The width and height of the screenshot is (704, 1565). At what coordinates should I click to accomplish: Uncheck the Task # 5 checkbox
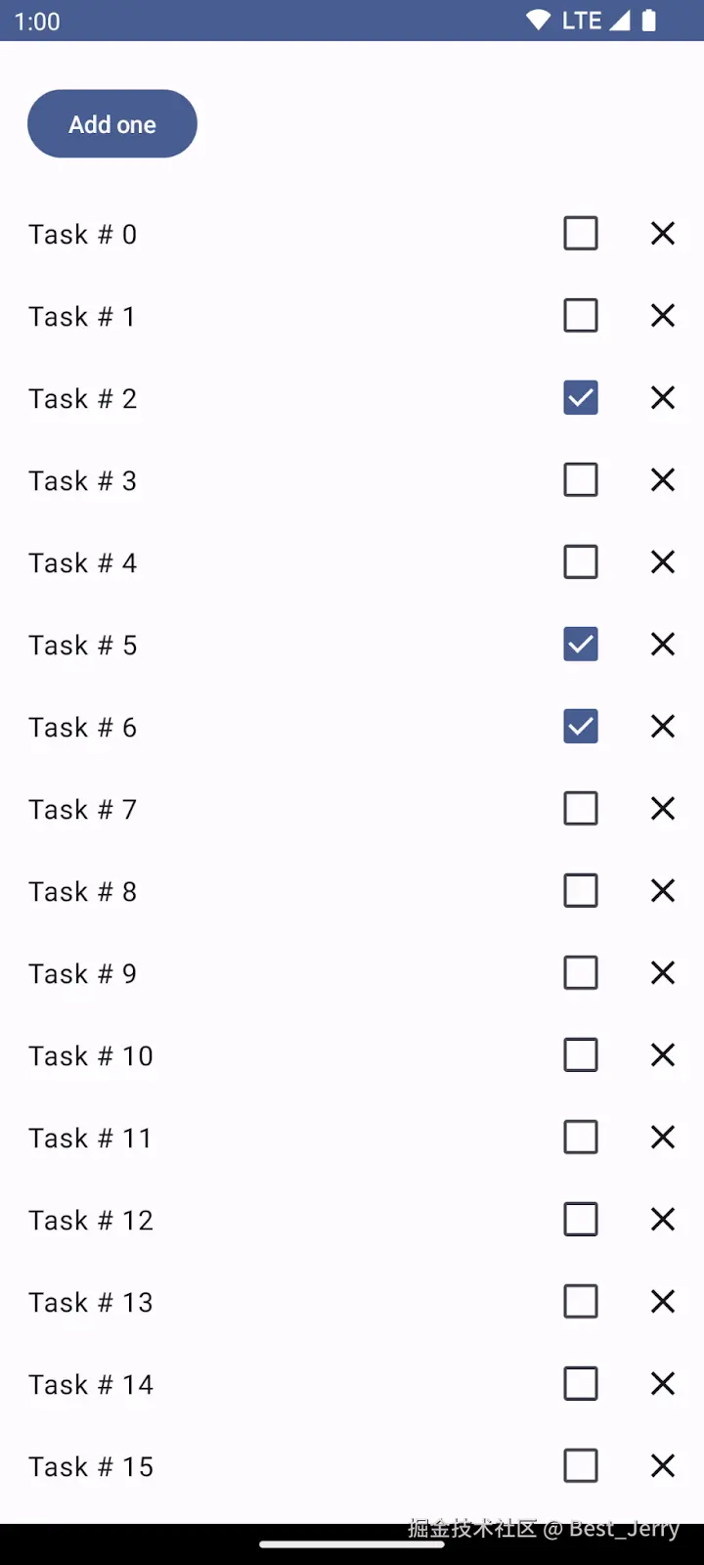coord(581,645)
